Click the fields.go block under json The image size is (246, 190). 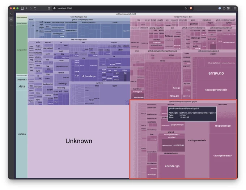(x=169, y=36)
